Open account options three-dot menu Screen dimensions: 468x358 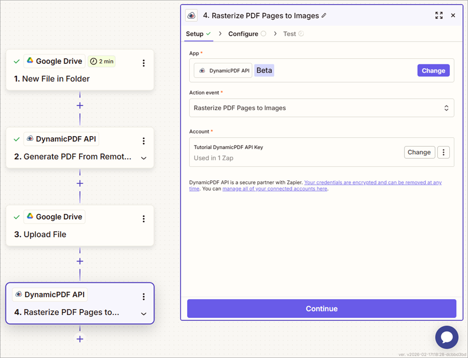443,152
